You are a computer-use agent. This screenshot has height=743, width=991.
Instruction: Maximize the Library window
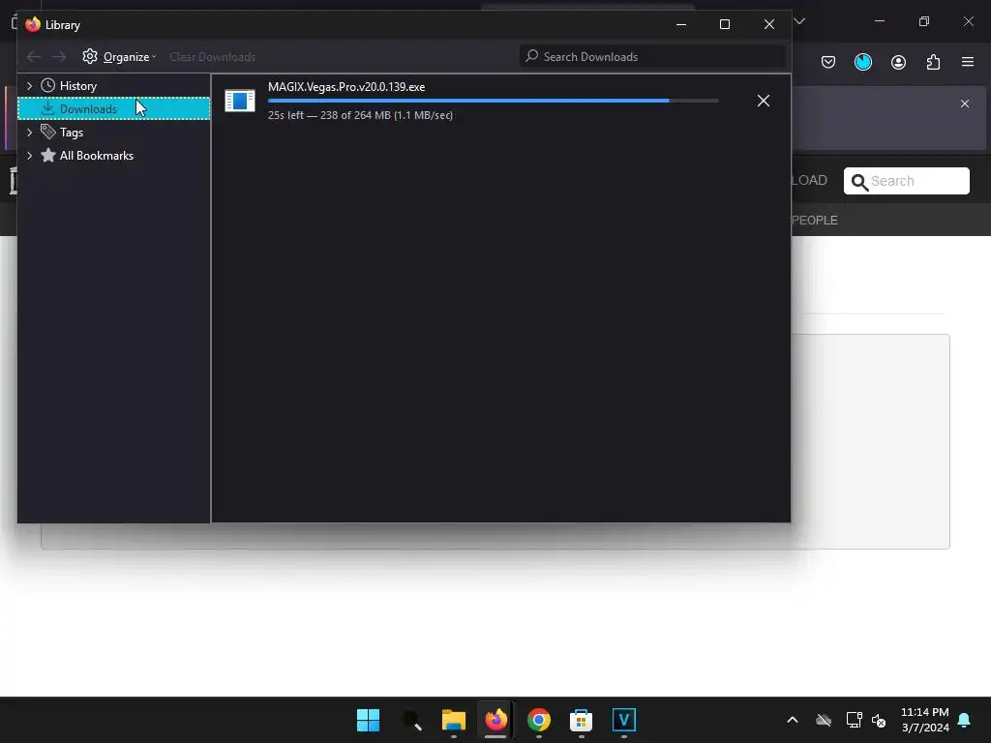[x=725, y=24]
